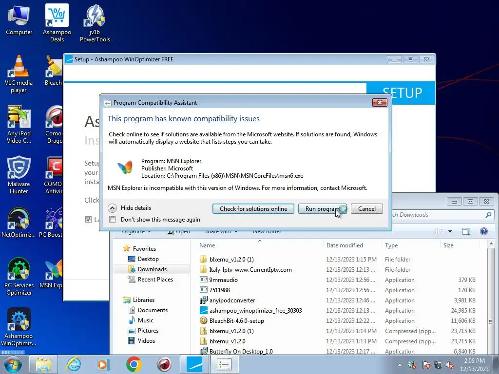Viewport: 499px width, 374px height.
Task: Select PC Booster desktop shortcut
Action: point(51,222)
